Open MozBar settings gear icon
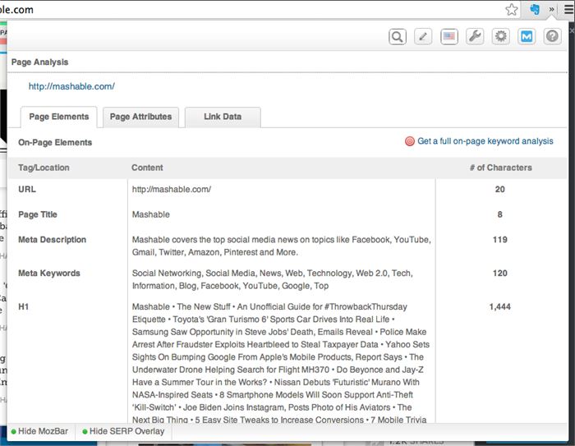This screenshot has width=575, height=446. (x=500, y=36)
